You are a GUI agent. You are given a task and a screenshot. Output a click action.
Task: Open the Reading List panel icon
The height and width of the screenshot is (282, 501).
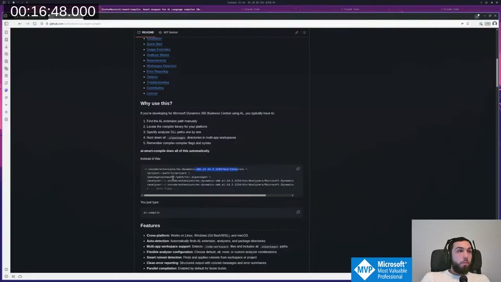(x=6, y=40)
